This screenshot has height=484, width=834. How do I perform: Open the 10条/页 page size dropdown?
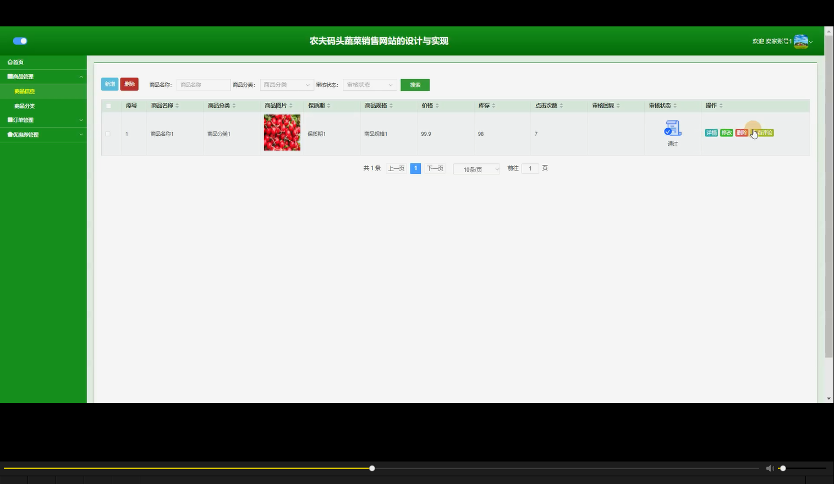(x=476, y=169)
